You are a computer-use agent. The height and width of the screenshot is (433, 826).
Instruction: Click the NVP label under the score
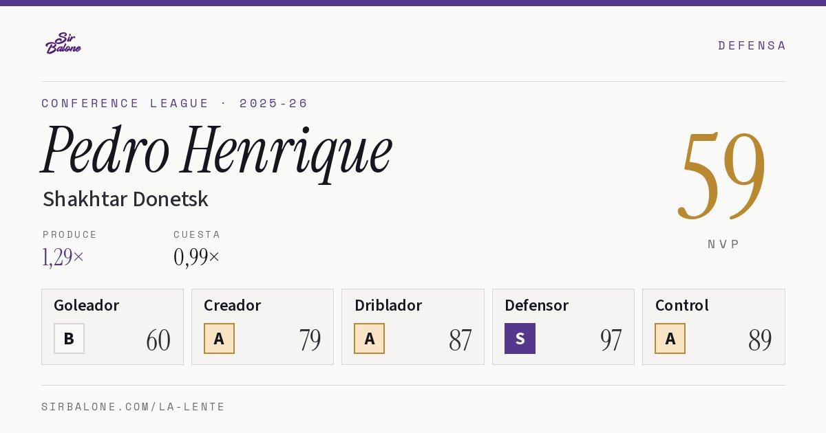click(x=723, y=244)
